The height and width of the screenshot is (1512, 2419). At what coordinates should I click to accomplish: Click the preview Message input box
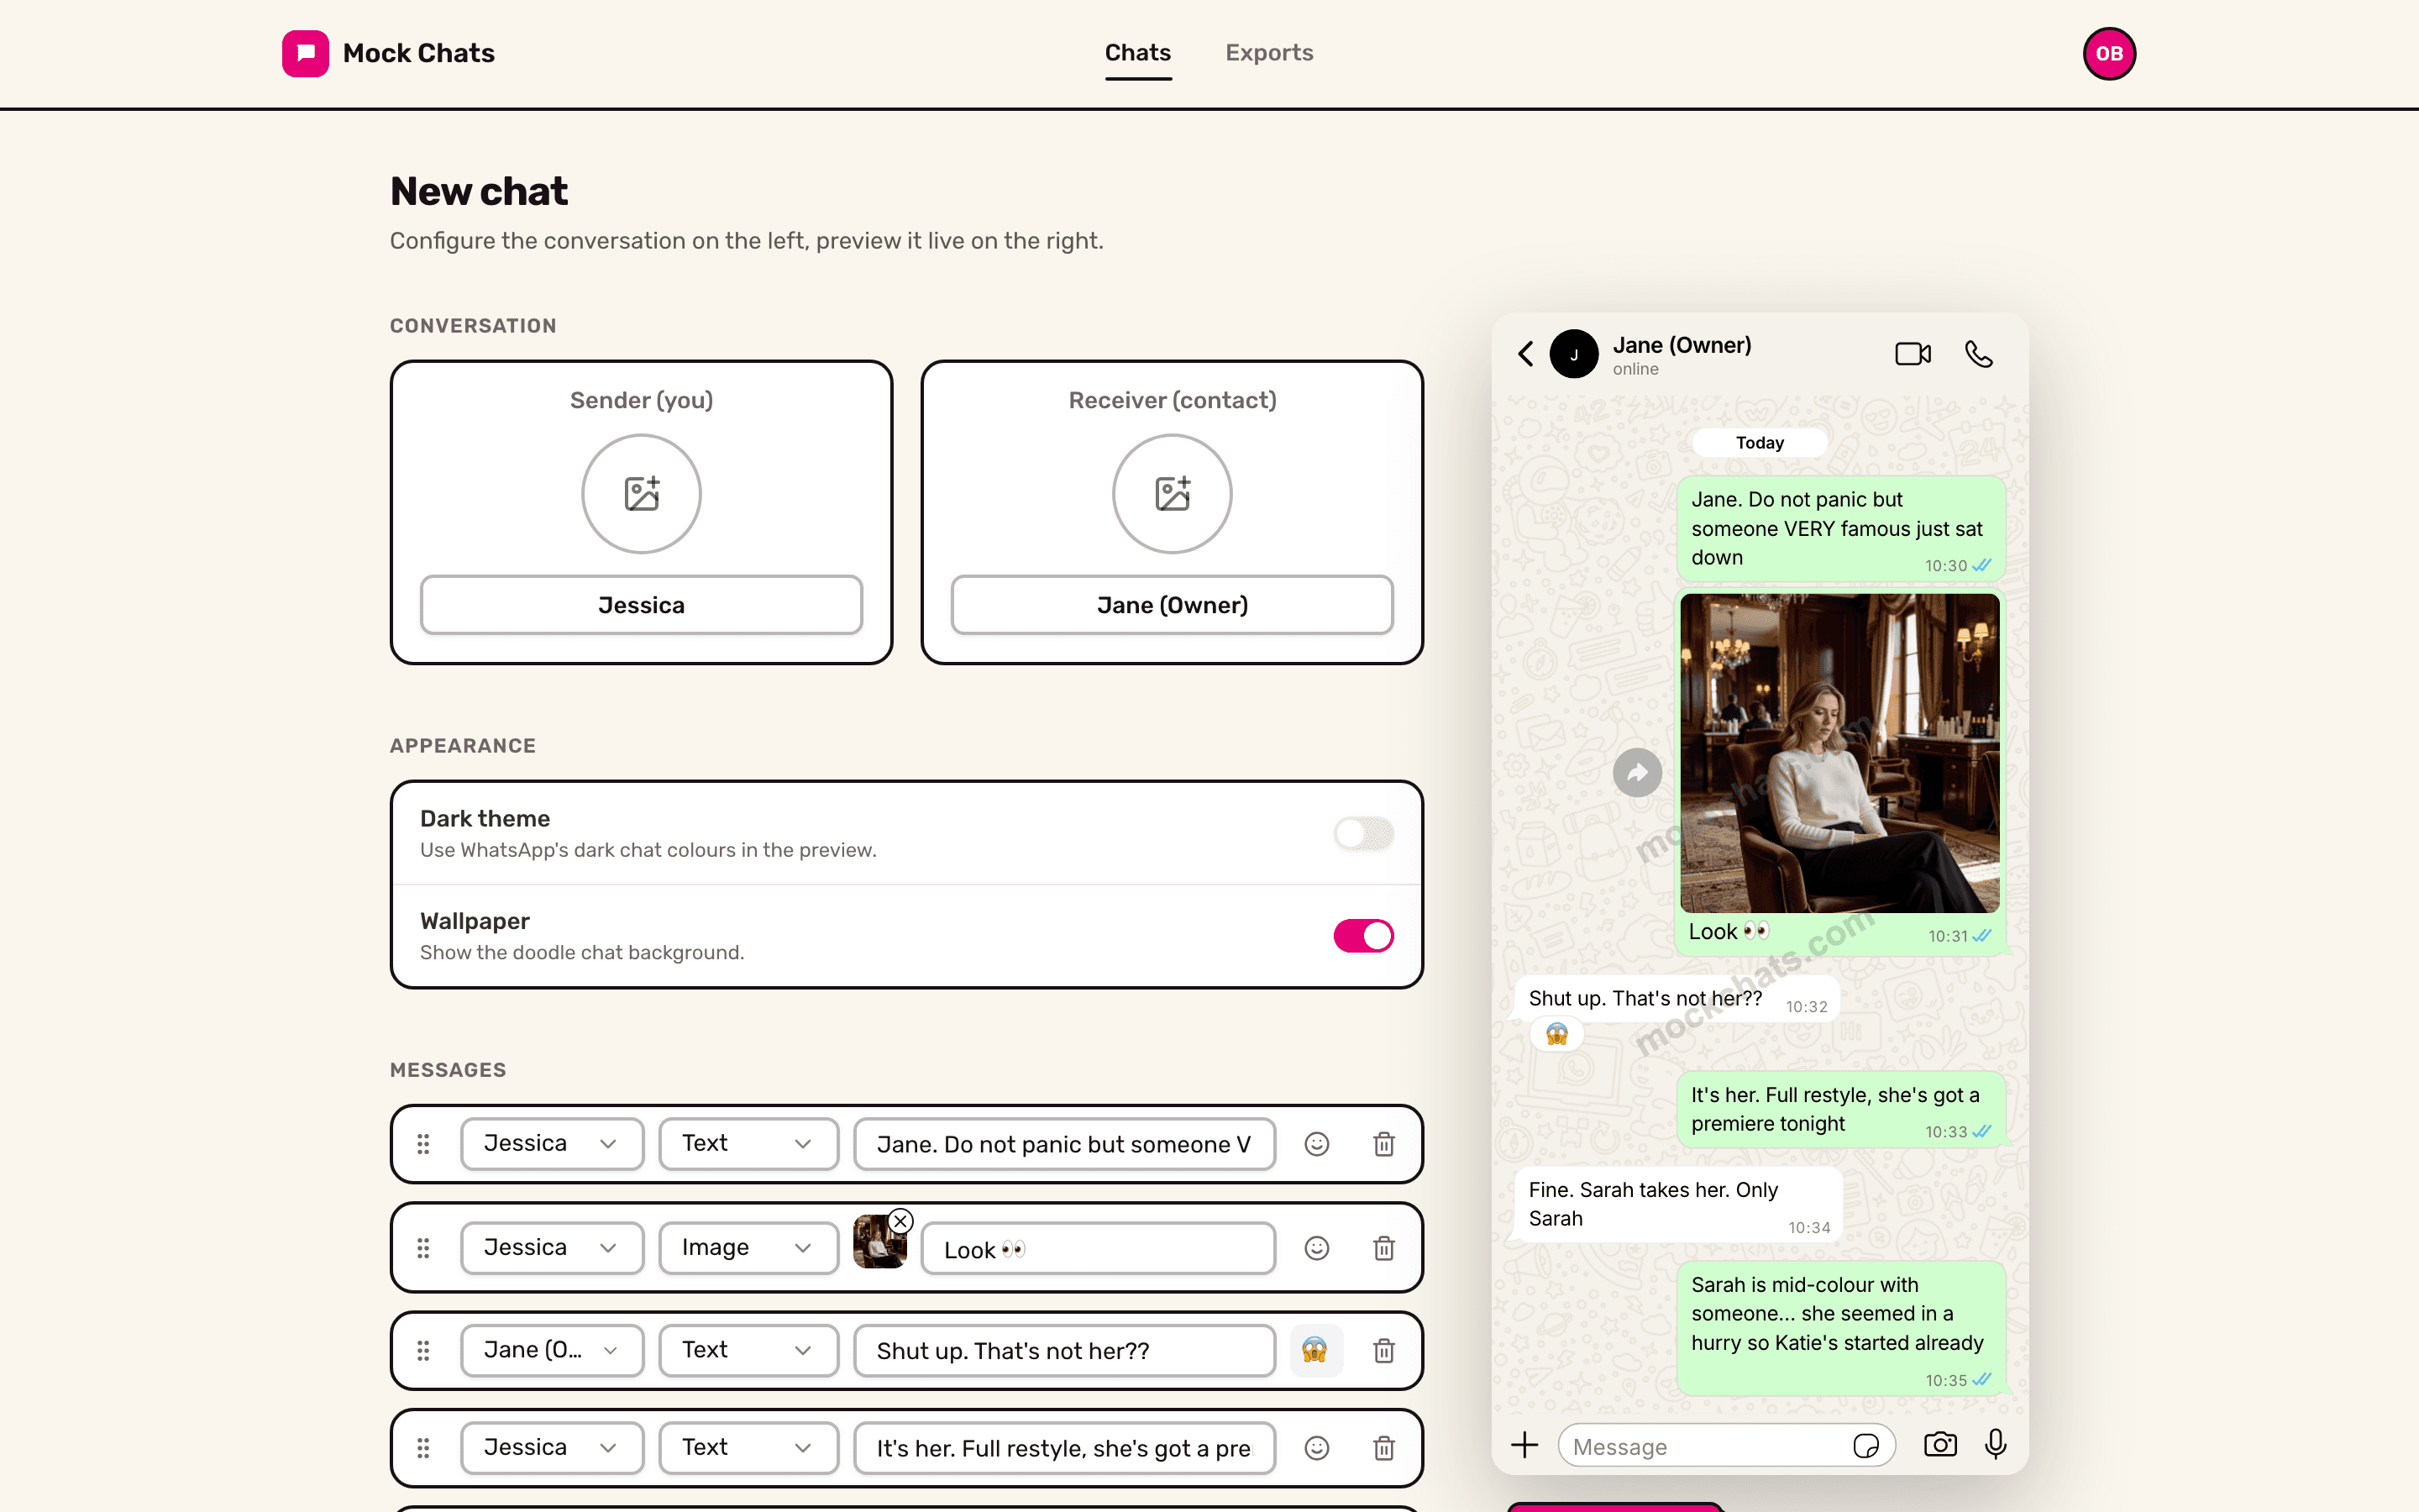point(1726,1446)
